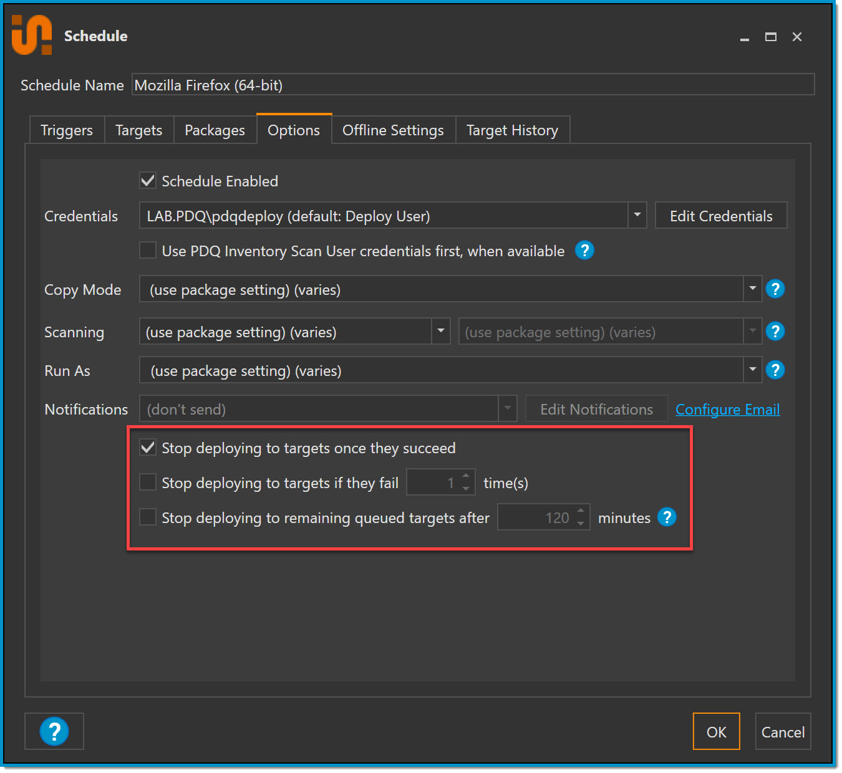Click the Schedule Name input field
Screen dimensions: 842x773
tap(473, 85)
